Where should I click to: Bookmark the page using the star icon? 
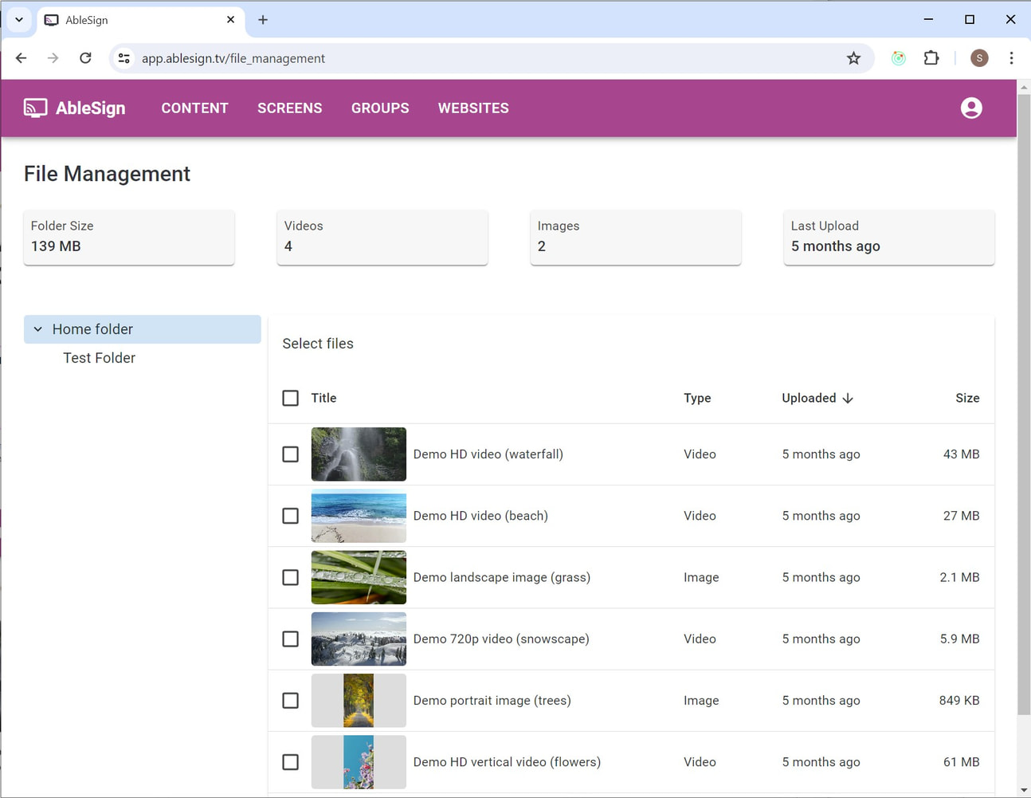tap(853, 57)
